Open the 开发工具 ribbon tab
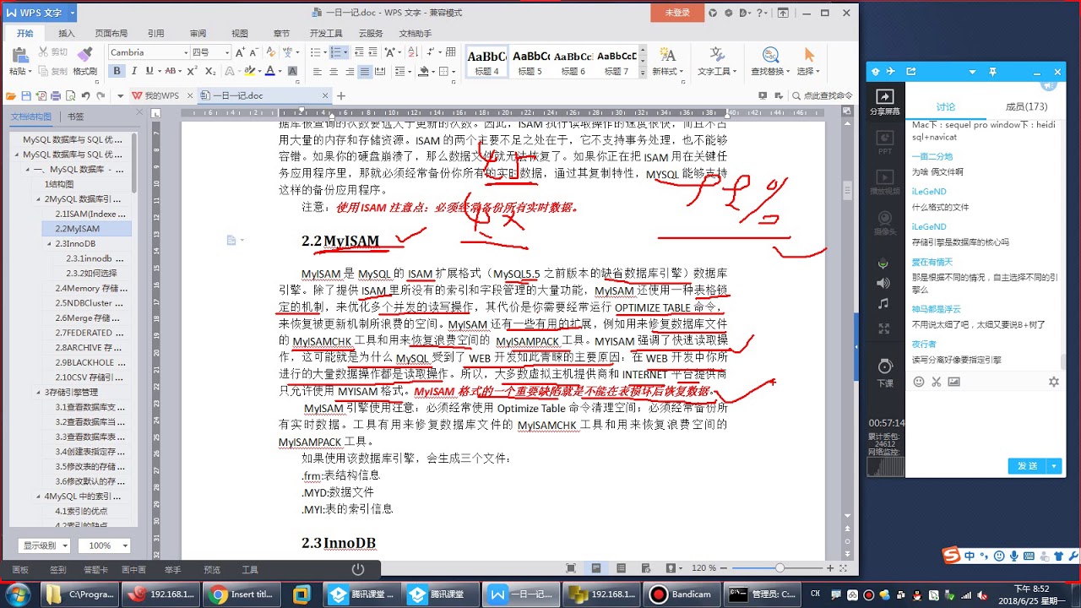This screenshot has width=1081, height=608. 326,34
